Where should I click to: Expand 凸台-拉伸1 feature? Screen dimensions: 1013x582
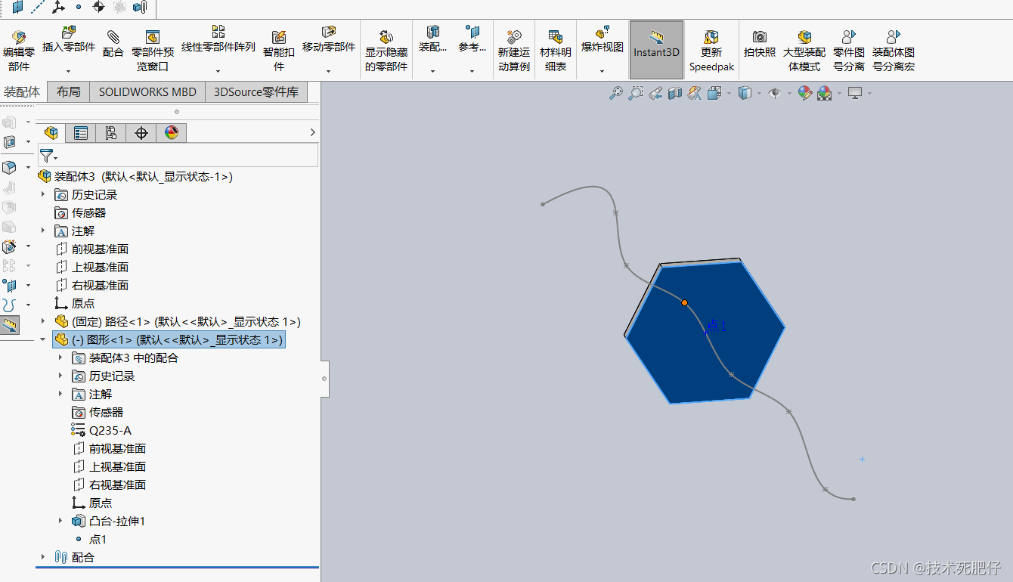[x=60, y=521]
